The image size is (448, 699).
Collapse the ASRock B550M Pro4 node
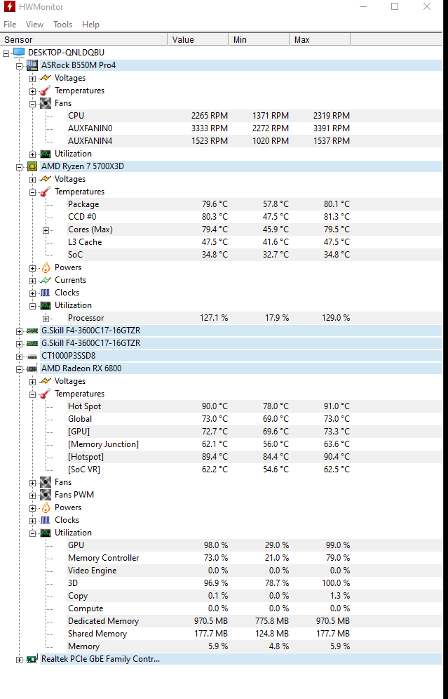pyautogui.click(x=19, y=66)
